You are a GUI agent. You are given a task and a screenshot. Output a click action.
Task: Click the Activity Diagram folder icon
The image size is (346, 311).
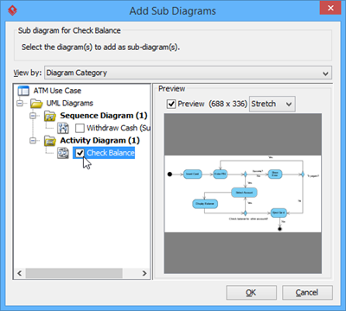coord(50,141)
